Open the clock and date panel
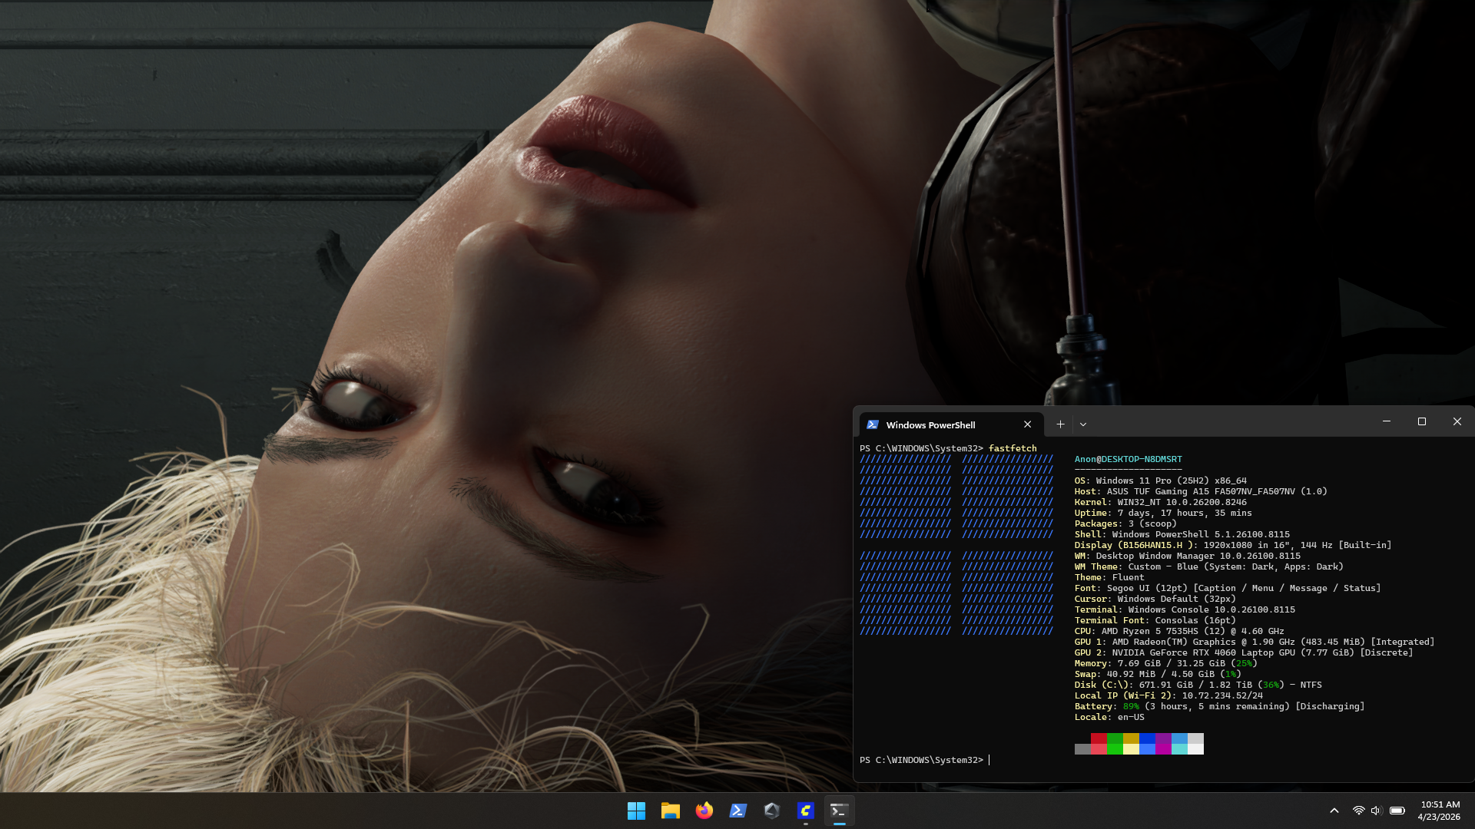Viewport: 1475px width, 829px height. [x=1439, y=811]
